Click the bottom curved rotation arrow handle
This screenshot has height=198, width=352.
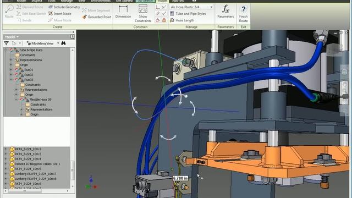(x=168, y=137)
